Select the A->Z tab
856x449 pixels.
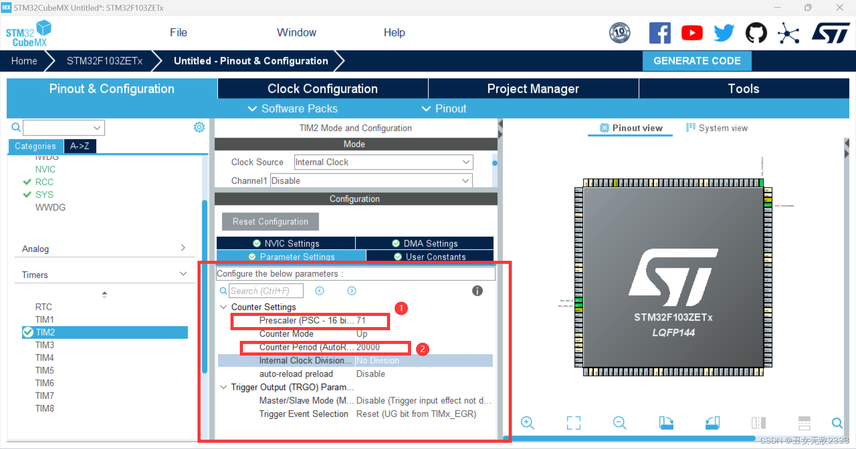tap(80, 146)
